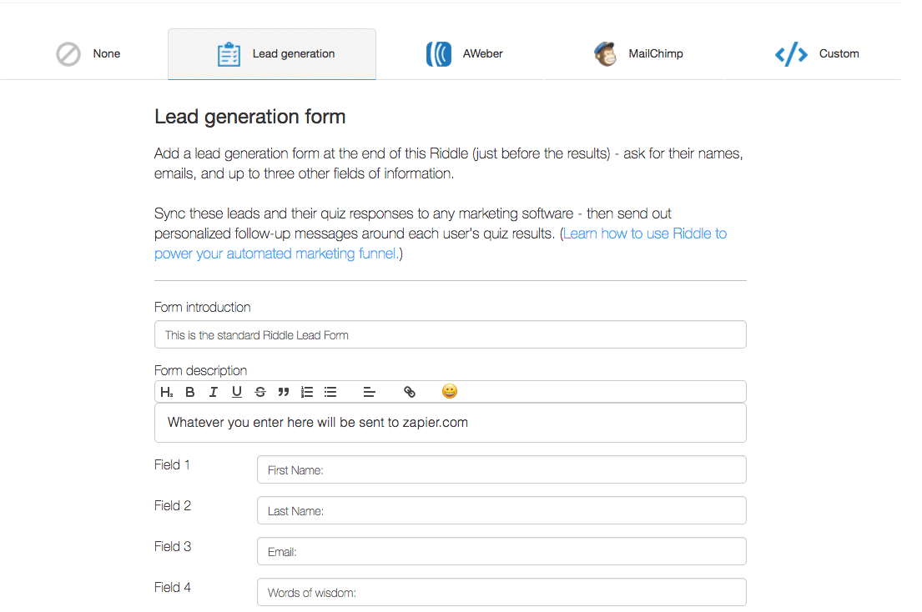Screen dimensions: 922x612
Task: Select the Custom tab
Action: [x=816, y=54]
